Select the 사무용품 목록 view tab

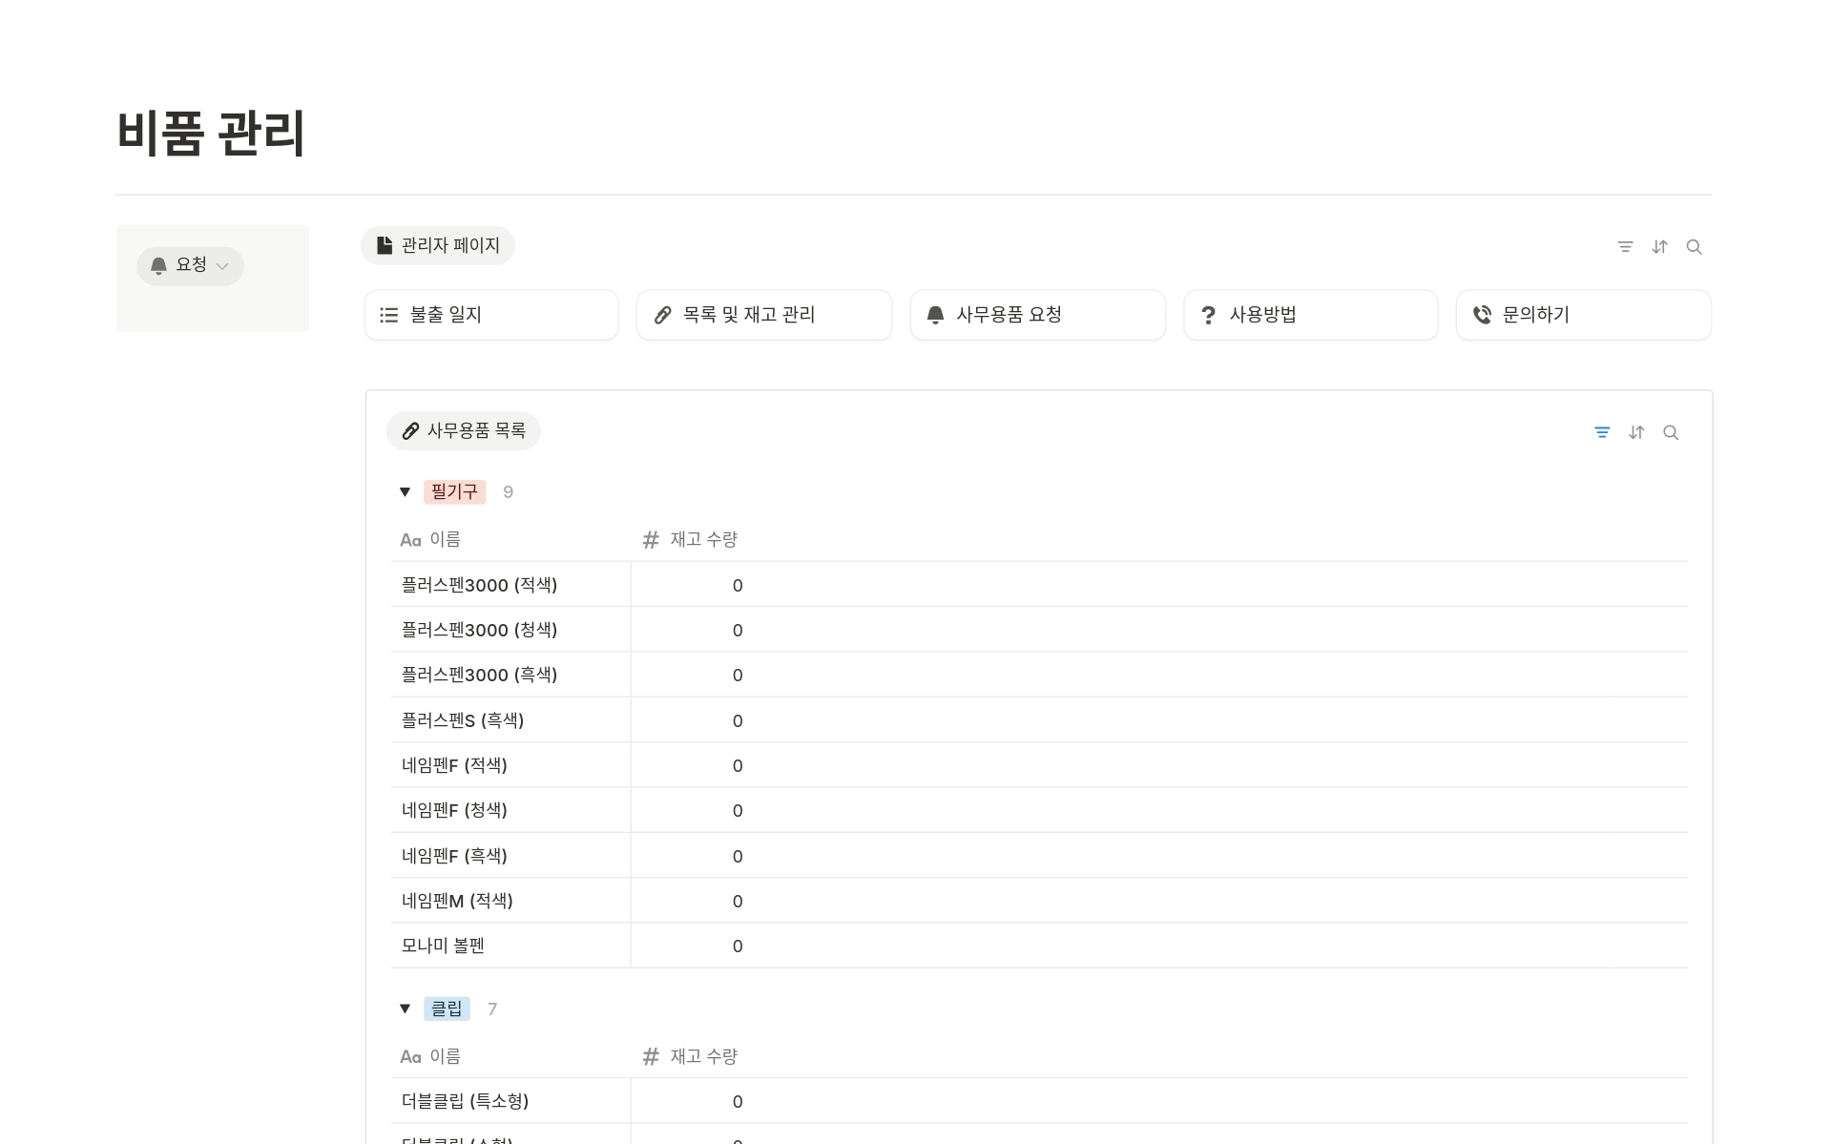pos(464,431)
